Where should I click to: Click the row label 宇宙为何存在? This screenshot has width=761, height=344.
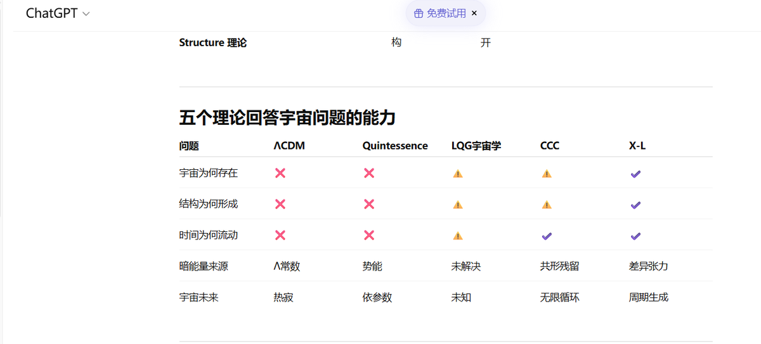coord(209,172)
